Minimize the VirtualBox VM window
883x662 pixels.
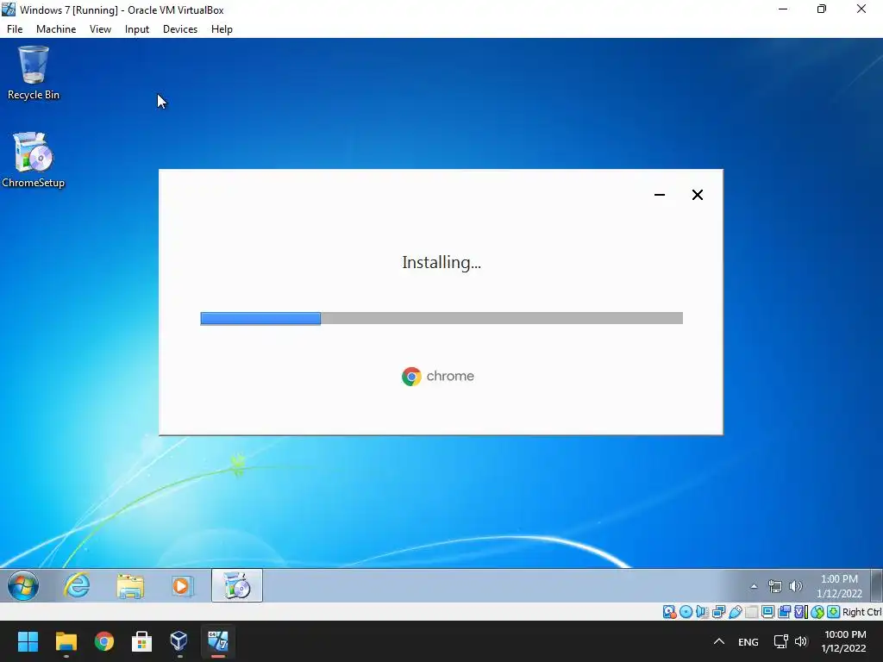pyautogui.click(x=783, y=9)
